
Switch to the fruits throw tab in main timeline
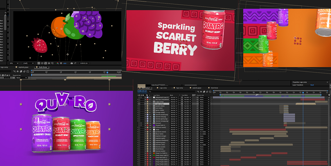tap(214, 88)
